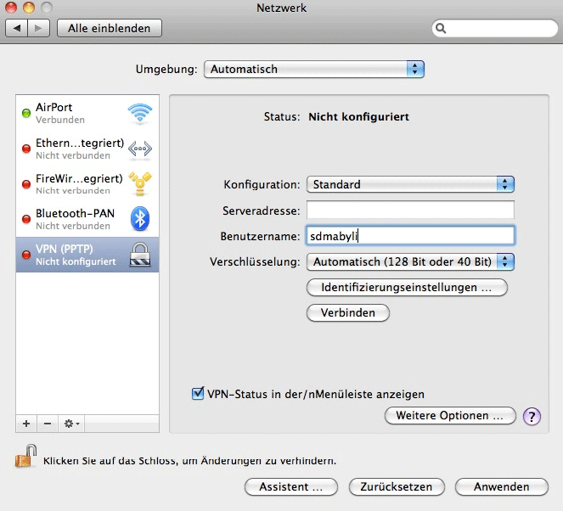Screen dimensions: 563x511
Task: Click Alle einblenden button
Action: [x=110, y=28]
